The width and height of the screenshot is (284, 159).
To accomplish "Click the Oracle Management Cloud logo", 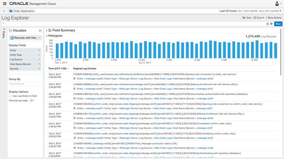I will tap(32, 4).
